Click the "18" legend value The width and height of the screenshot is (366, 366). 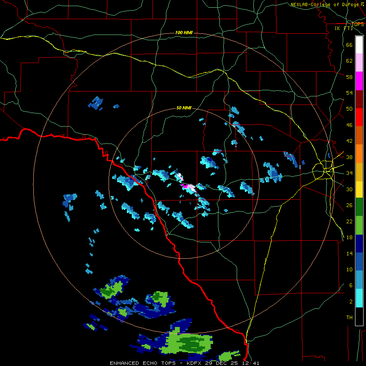pyautogui.click(x=349, y=237)
